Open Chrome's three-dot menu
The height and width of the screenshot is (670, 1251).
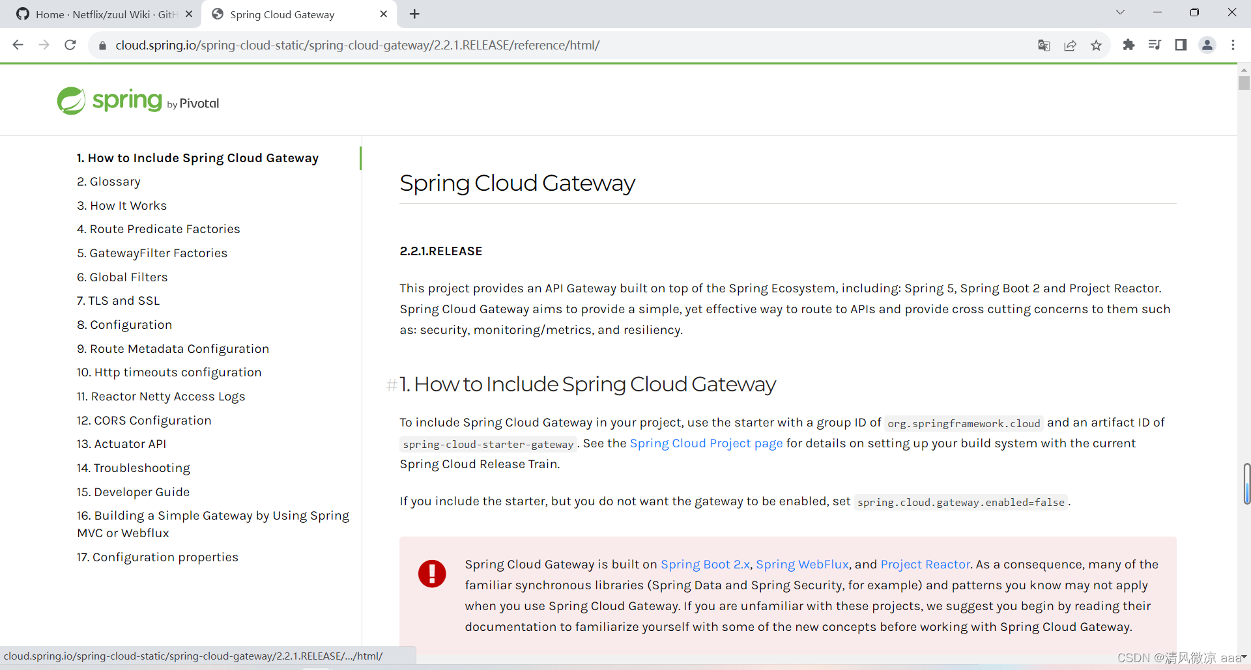1233,45
